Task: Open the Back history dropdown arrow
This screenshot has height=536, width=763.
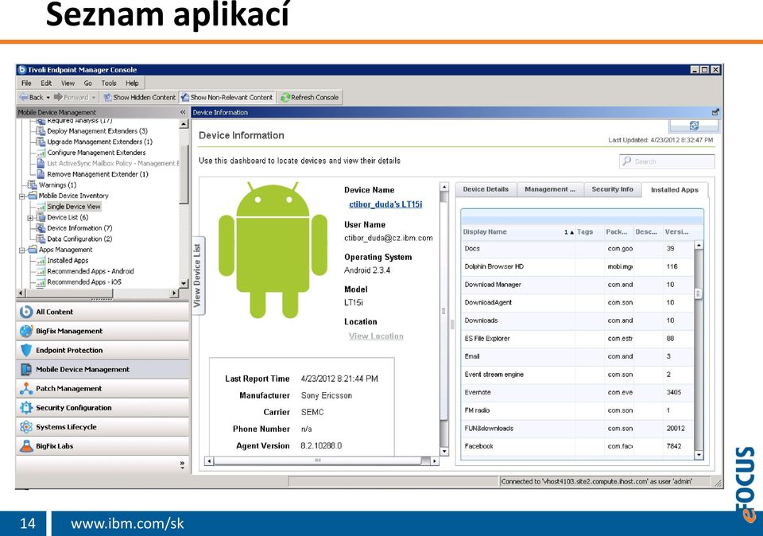Action: click(x=48, y=97)
